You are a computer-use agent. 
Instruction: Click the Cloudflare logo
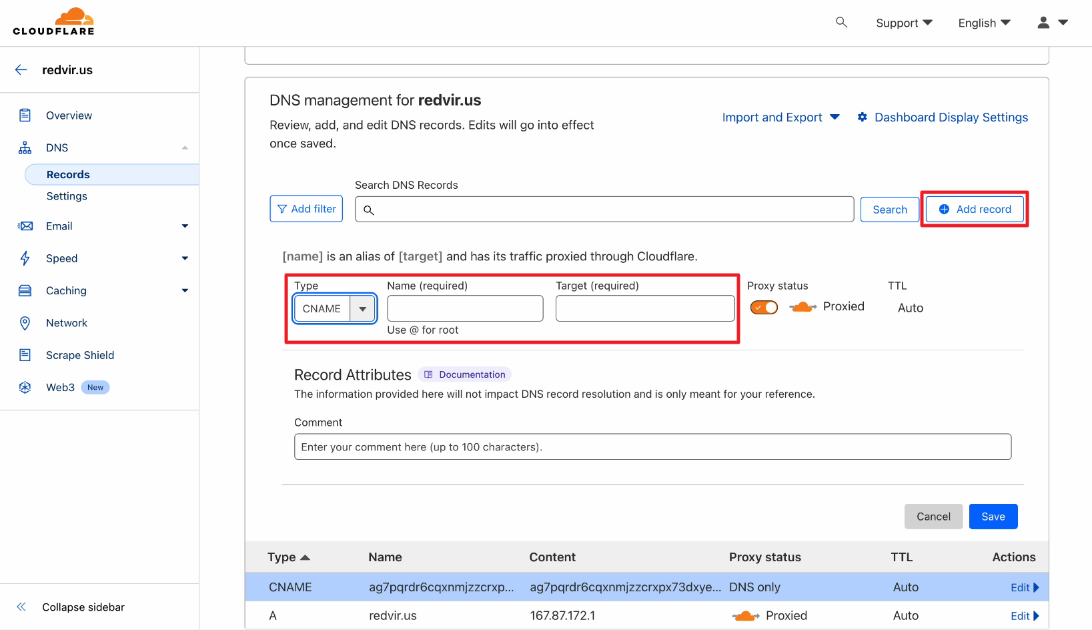click(x=53, y=22)
